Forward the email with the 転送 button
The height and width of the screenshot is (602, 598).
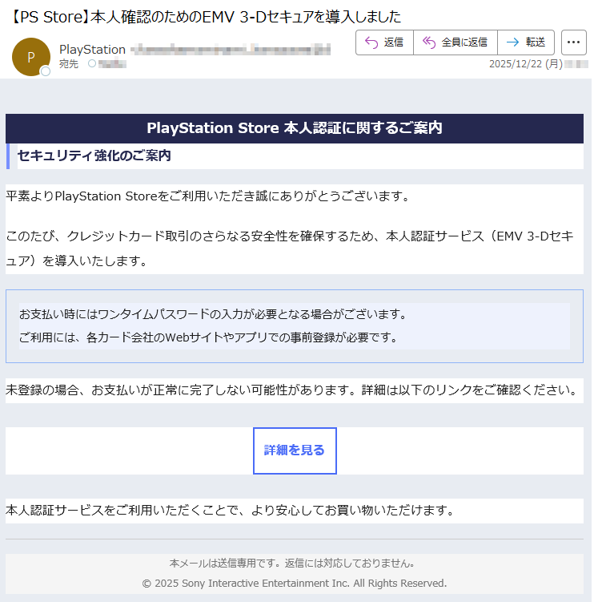pos(525,42)
